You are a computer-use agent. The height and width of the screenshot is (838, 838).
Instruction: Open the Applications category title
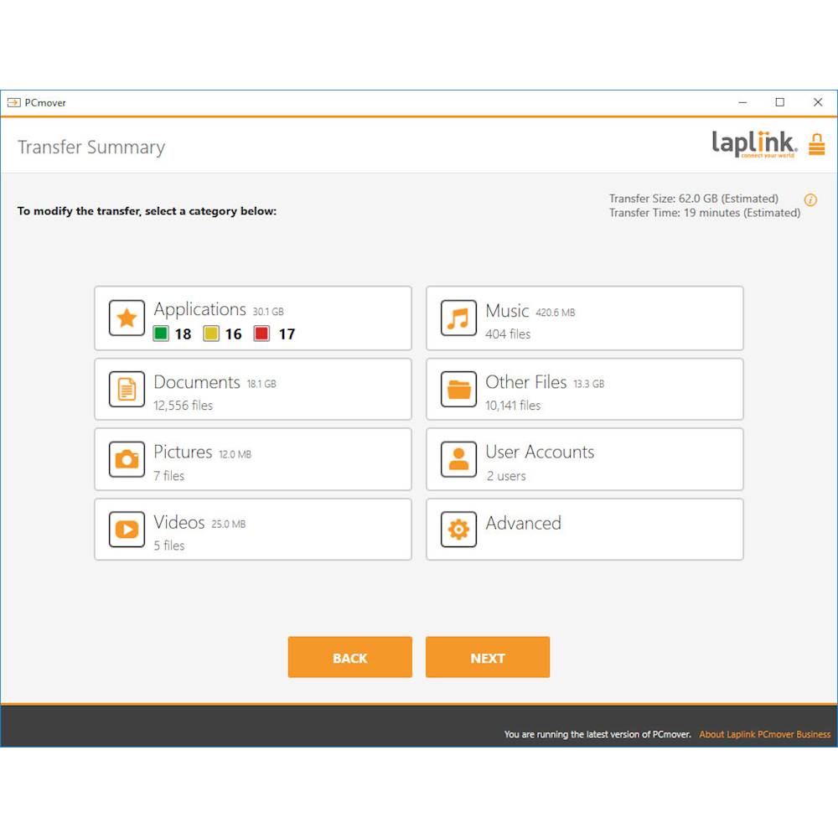[200, 310]
